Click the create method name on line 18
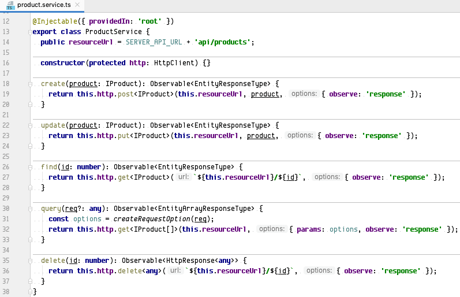The image size is (460, 297). click(x=53, y=84)
